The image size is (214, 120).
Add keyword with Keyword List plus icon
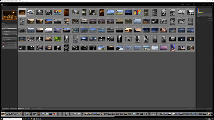197,20
